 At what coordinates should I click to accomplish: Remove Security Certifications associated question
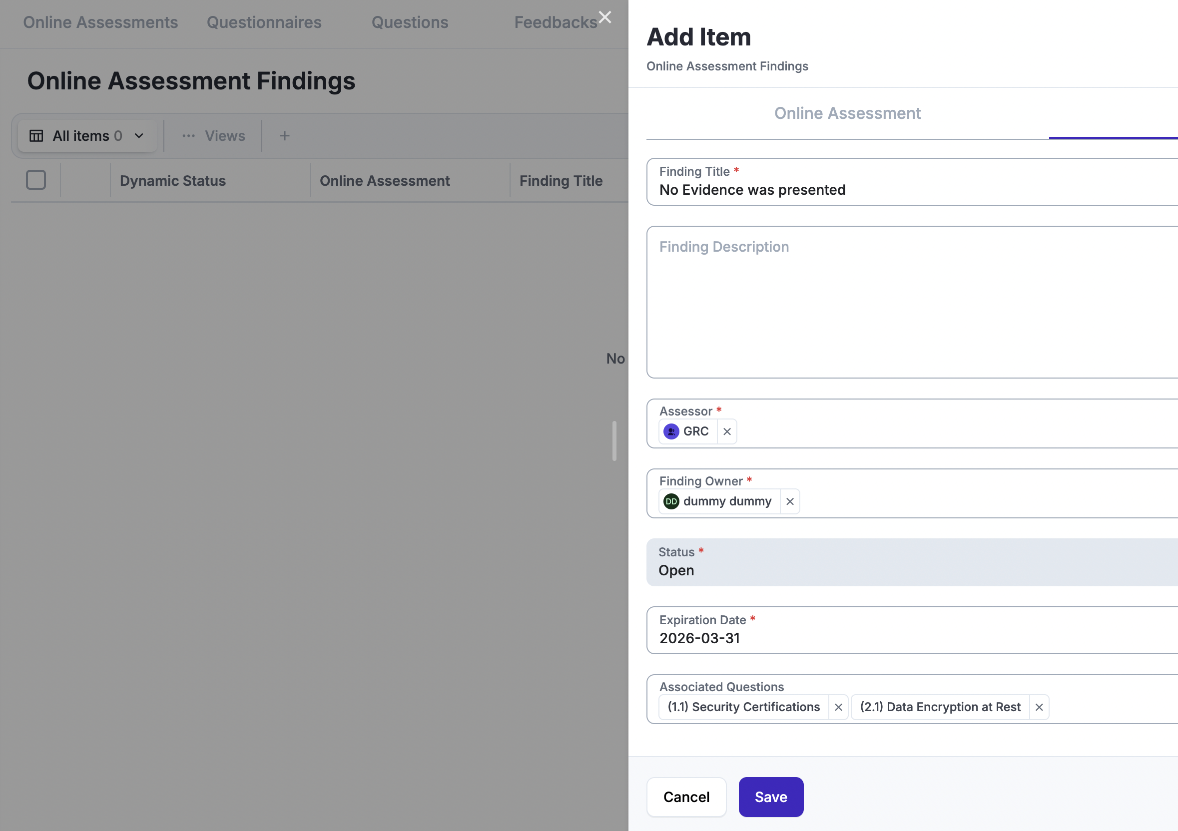click(838, 707)
